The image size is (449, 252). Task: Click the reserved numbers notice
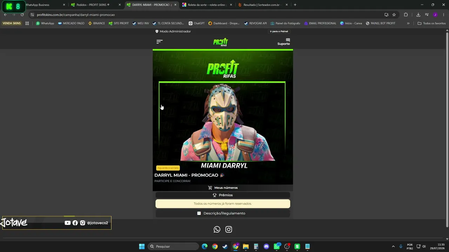tap(223, 204)
